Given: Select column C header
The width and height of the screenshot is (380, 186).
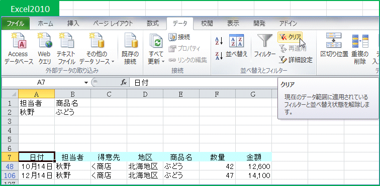Looking at the screenshot, I should coord(109,94).
